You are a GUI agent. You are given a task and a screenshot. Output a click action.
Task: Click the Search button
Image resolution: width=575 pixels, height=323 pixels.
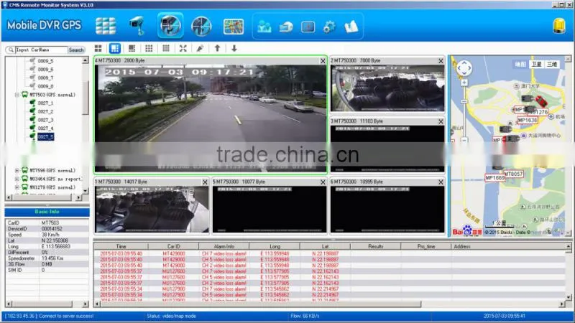coord(76,50)
